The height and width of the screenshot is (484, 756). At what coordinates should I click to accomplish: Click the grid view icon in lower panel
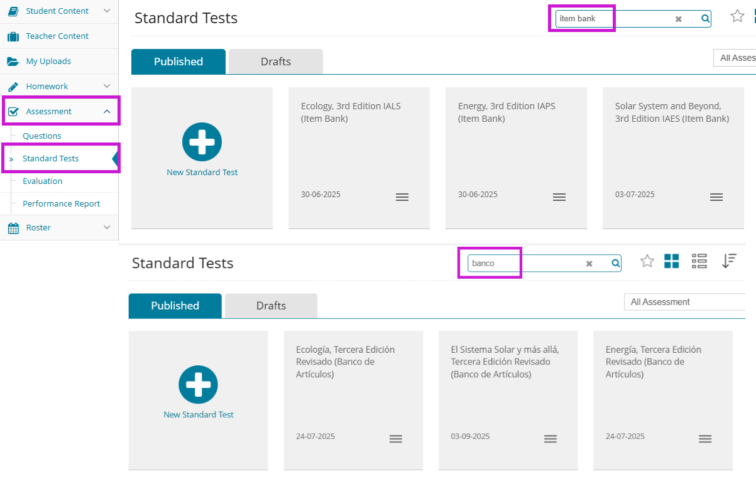click(x=671, y=261)
